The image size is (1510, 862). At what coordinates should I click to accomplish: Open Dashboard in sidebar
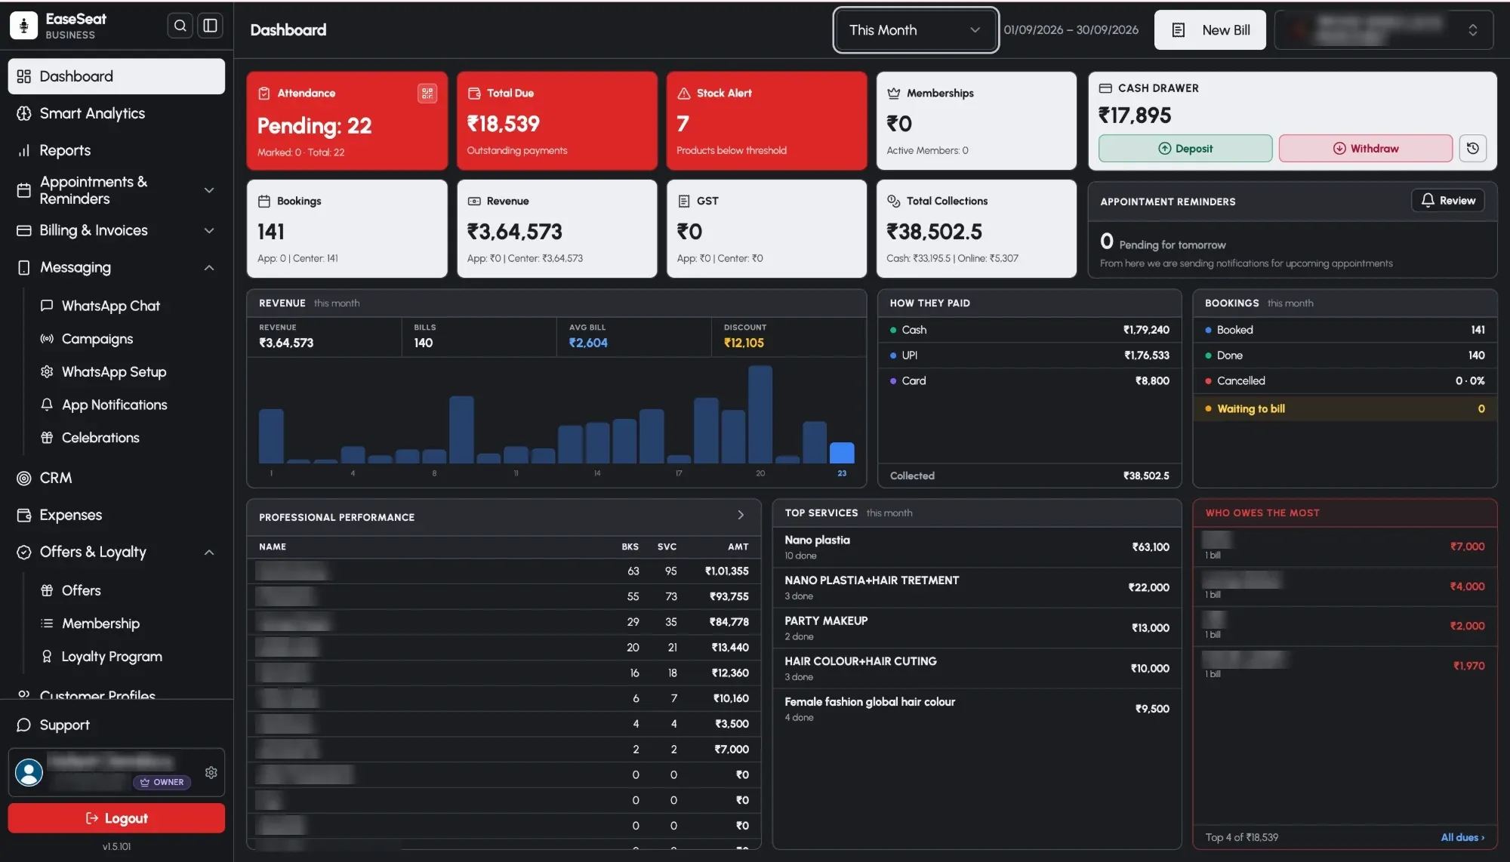coord(116,76)
